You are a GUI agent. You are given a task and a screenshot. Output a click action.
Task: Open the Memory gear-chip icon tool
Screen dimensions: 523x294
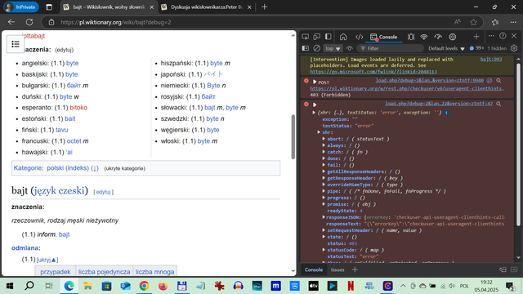(452, 37)
